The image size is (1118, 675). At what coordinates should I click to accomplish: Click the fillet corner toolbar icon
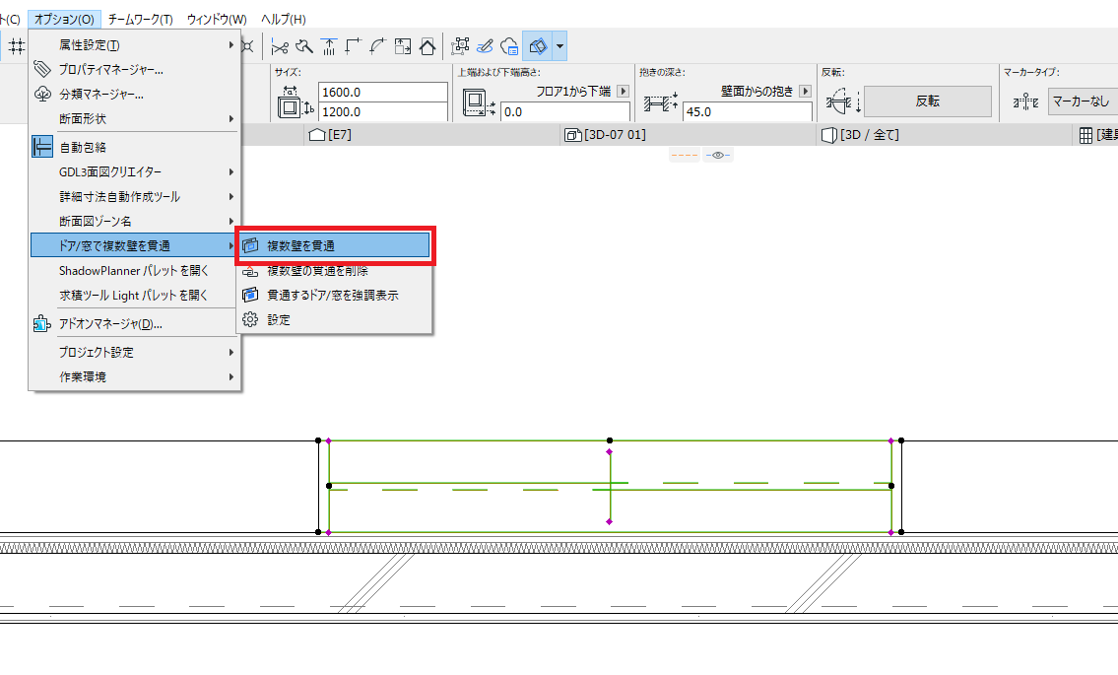click(x=378, y=47)
